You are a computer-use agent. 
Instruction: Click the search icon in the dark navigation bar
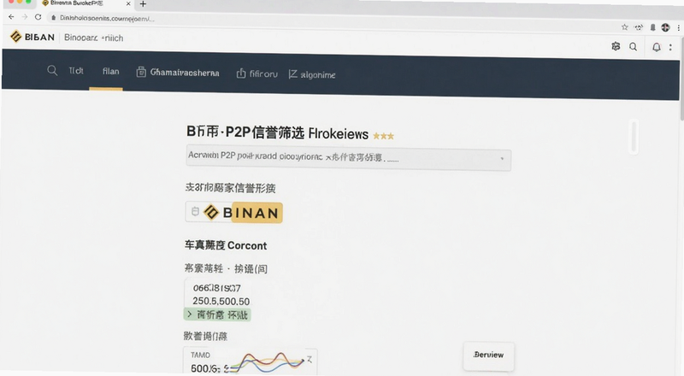click(52, 70)
